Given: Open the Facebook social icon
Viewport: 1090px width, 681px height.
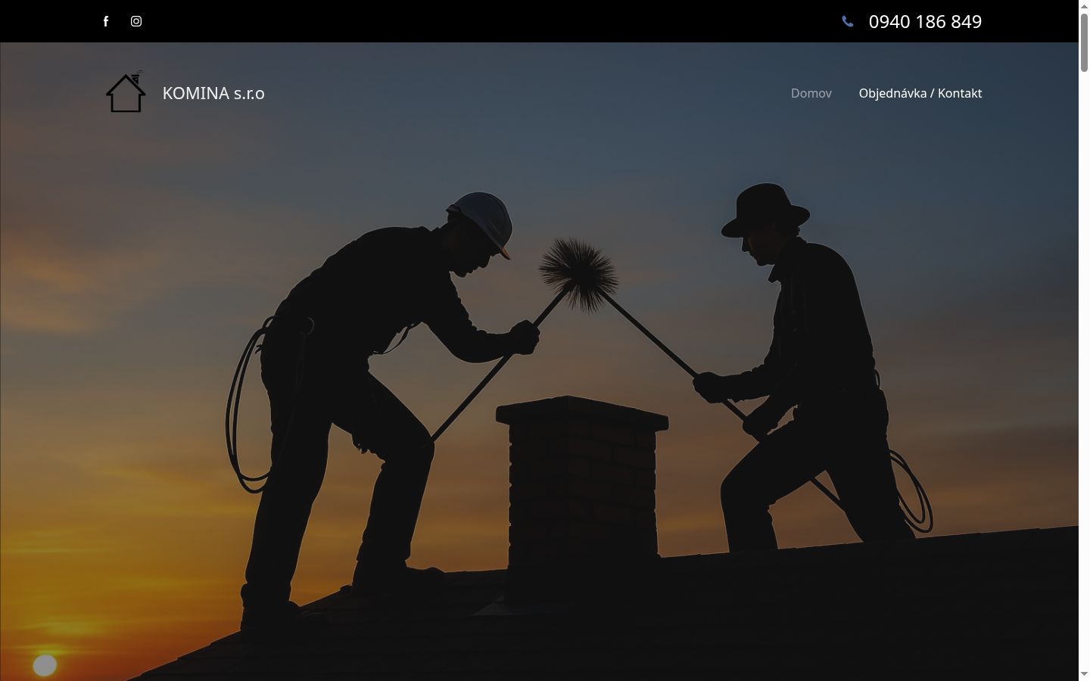Looking at the screenshot, I should point(106,21).
